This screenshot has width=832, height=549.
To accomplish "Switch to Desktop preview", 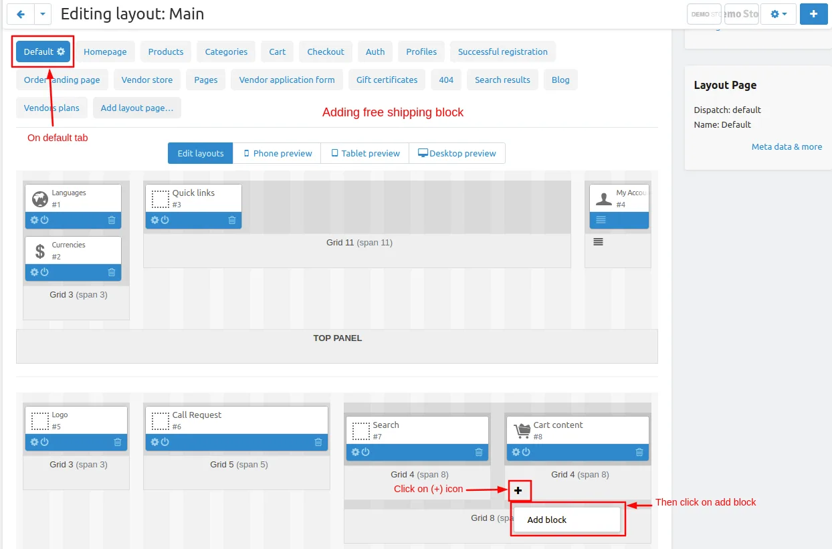I will point(457,153).
